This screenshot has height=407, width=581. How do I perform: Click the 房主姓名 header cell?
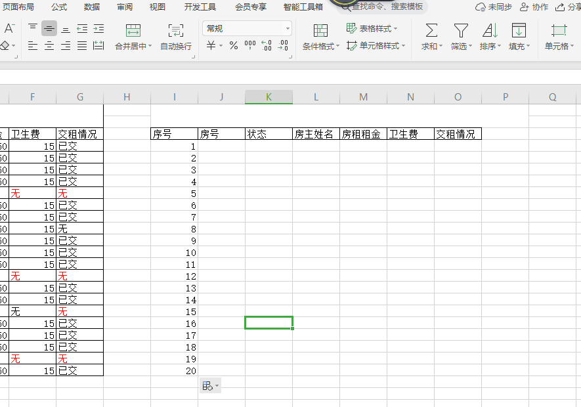(316, 134)
